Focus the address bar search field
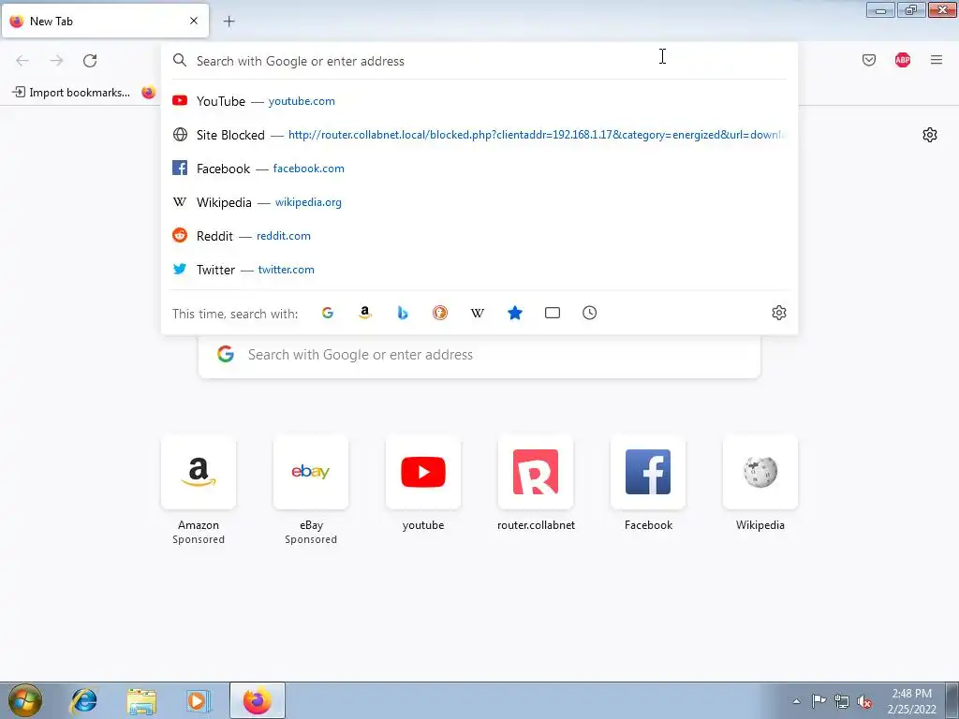The image size is (959, 719). (x=479, y=61)
